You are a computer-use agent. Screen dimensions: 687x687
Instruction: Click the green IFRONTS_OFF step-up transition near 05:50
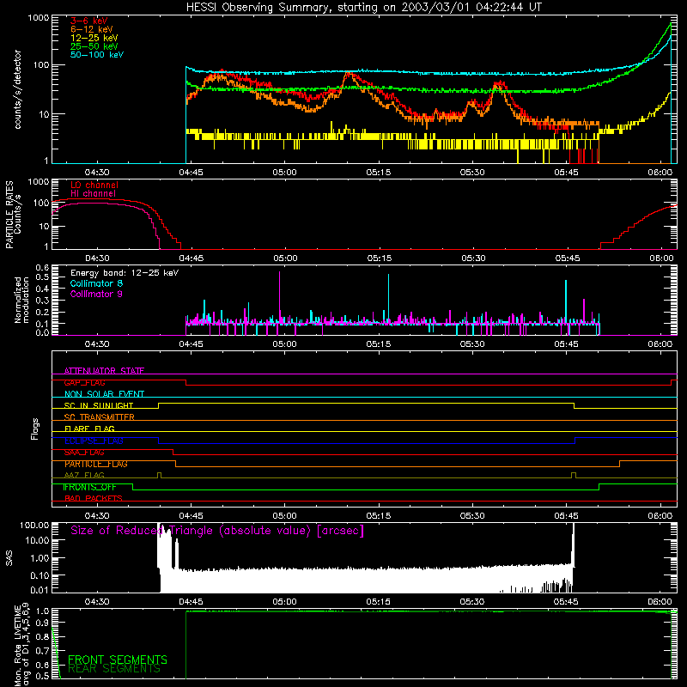pyautogui.click(x=599, y=487)
